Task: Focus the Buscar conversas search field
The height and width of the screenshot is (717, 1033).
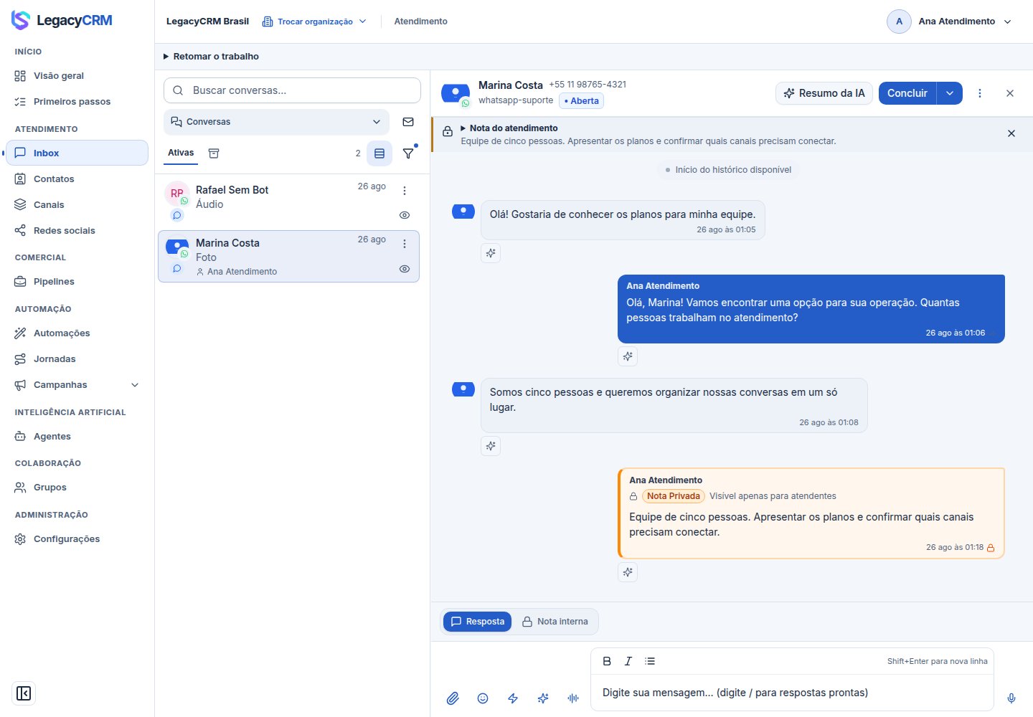Action: (x=292, y=90)
